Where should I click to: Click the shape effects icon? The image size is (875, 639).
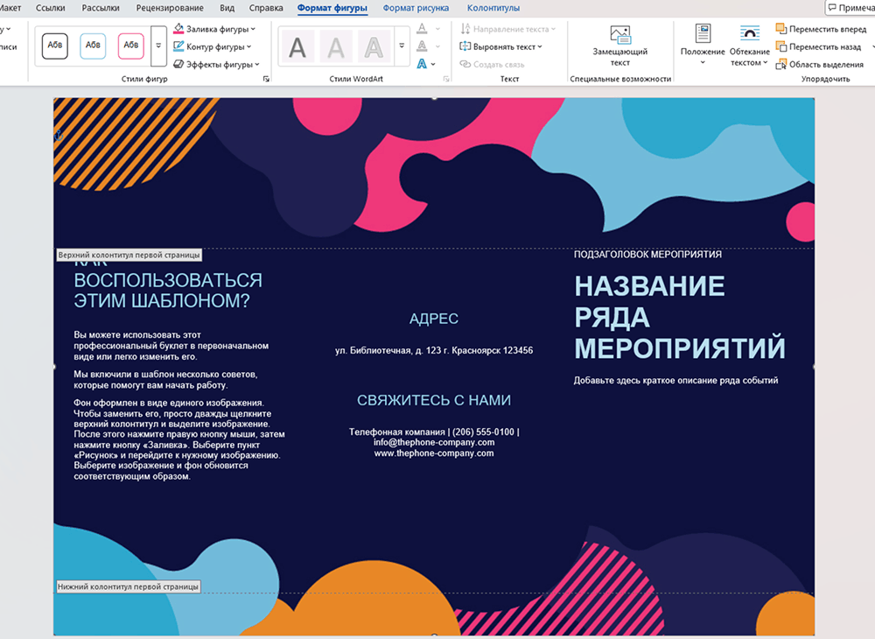click(x=178, y=64)
